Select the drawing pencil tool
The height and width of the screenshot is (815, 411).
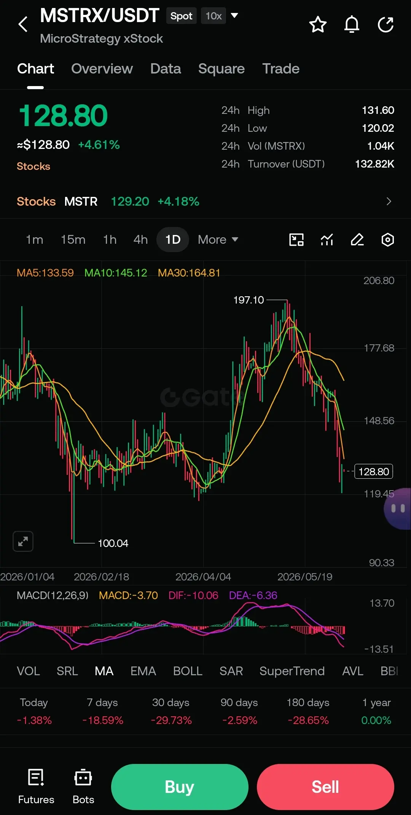tap(357, 240)
